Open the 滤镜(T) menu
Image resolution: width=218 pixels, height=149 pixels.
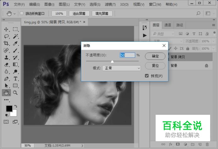coord(110,4)
